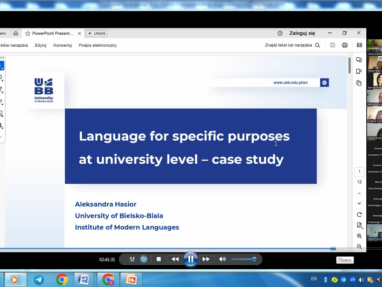Click Institute of Modern Languages text
382x287 pixels.
(x=127, y=227)
